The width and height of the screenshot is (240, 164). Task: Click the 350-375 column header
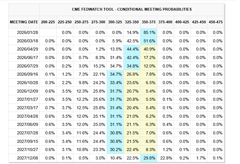click(148, 22)
